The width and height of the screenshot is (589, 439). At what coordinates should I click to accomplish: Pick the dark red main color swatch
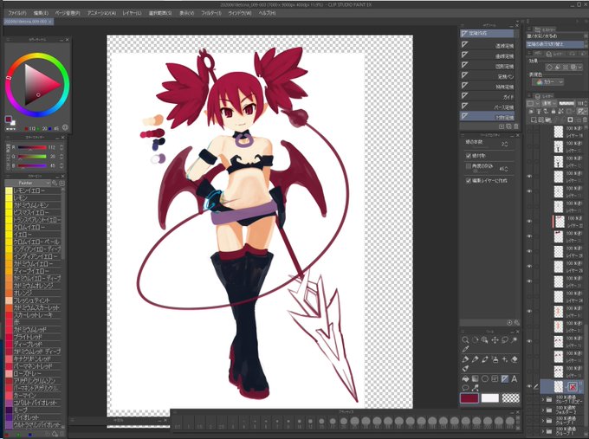469,398
